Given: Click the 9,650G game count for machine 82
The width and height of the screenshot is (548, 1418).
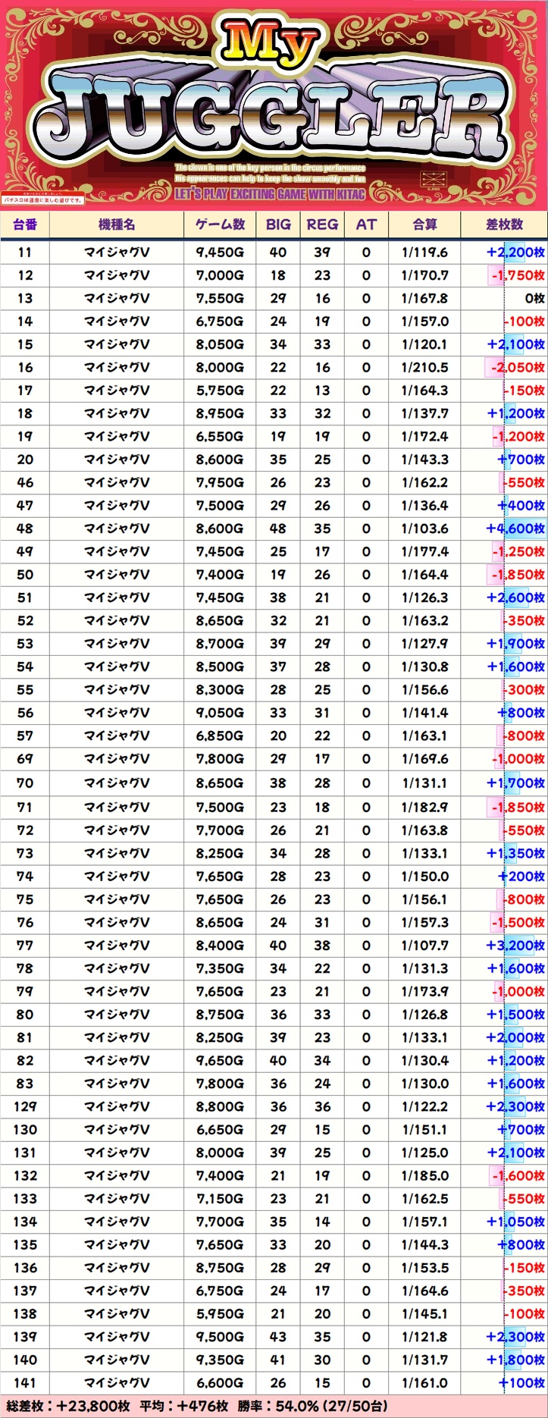Looking at the screenshot, I should click(x=220, y=1061).
